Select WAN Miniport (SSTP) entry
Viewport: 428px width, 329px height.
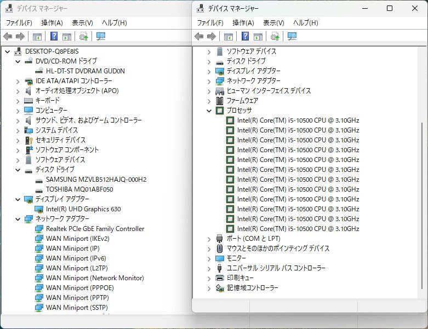[77, 308]
